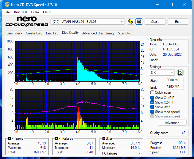Minimize the Nero CD-DVD Speed window
194x159 pixels.
[x=158, y=4]
